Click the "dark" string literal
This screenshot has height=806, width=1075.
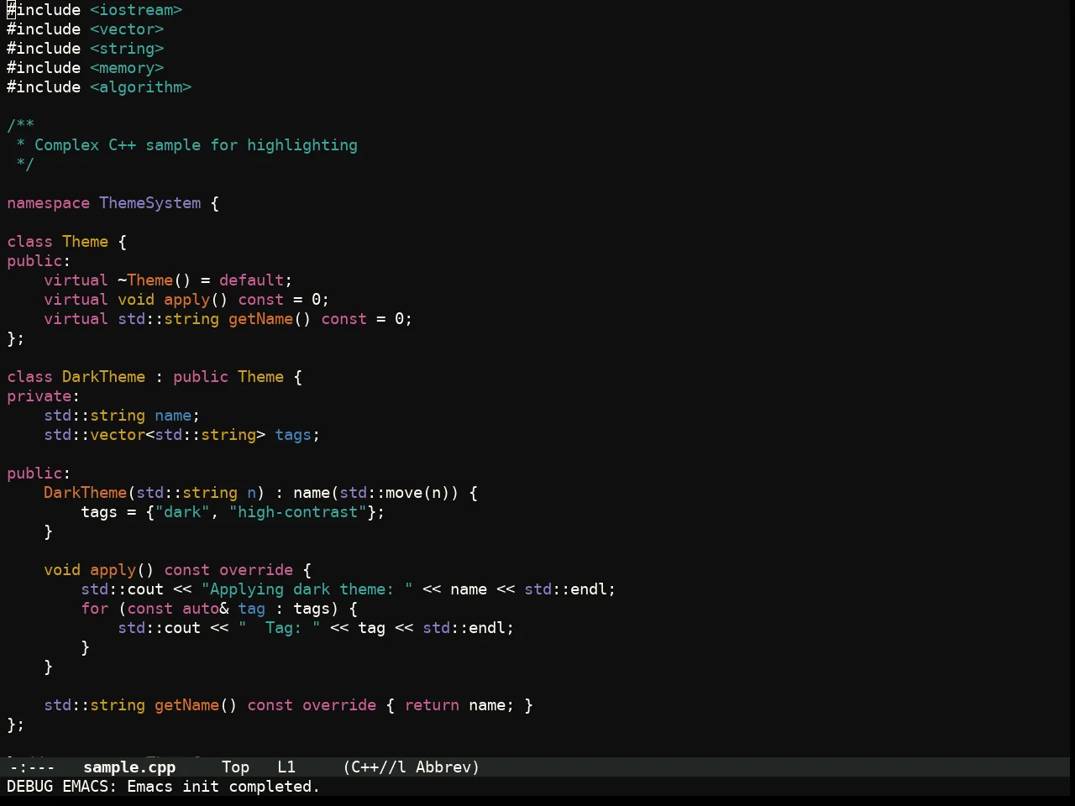tap(182, 512)
